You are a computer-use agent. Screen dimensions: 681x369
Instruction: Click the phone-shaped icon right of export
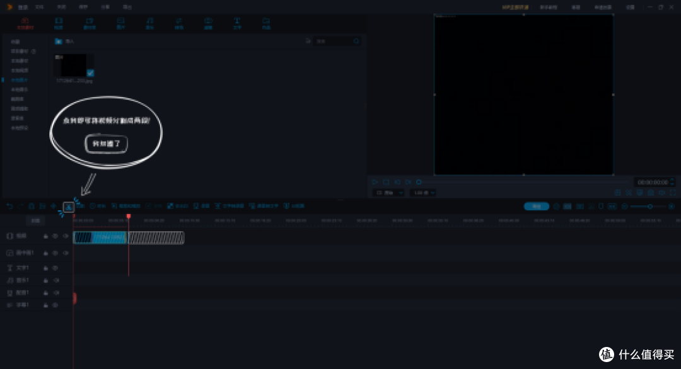[601, 207]
